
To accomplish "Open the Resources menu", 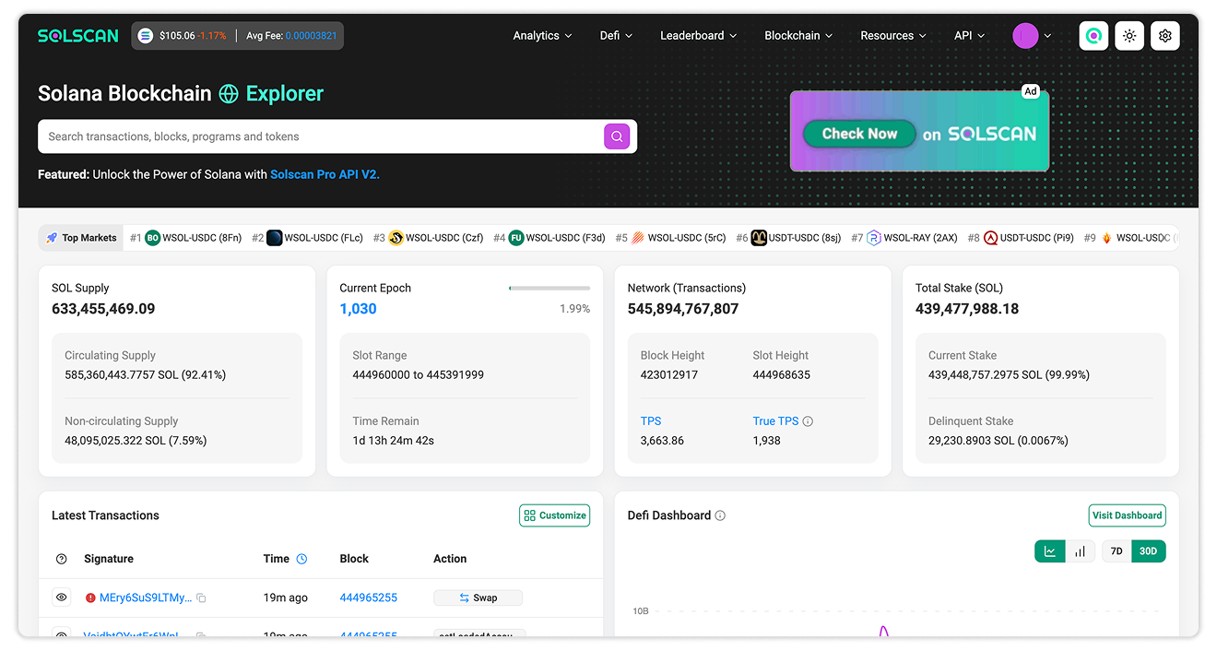I will [x=893, y=36].
